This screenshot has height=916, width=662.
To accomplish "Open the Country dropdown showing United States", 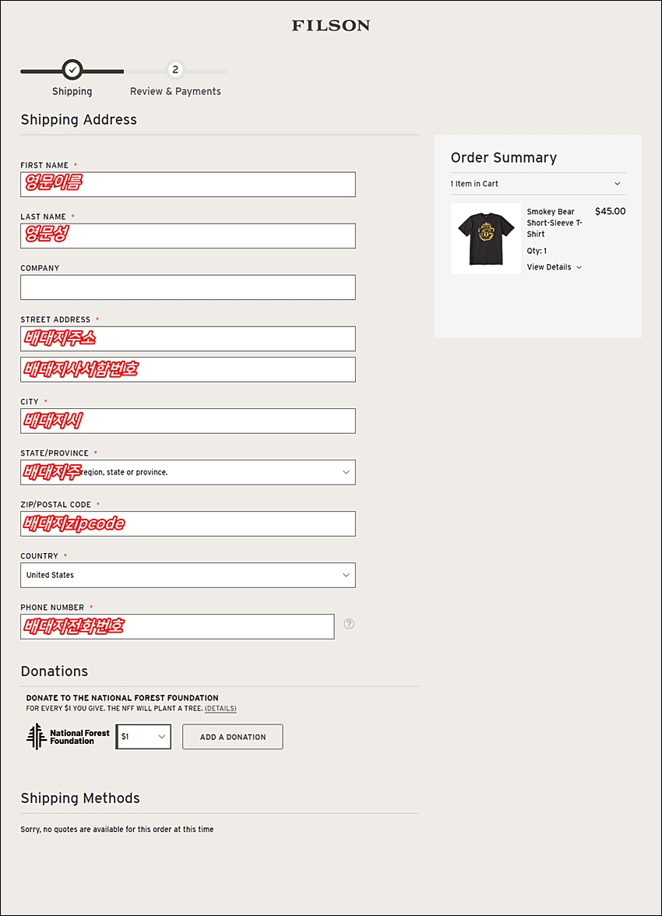I will pyautogui.click(x=188, y=575).
